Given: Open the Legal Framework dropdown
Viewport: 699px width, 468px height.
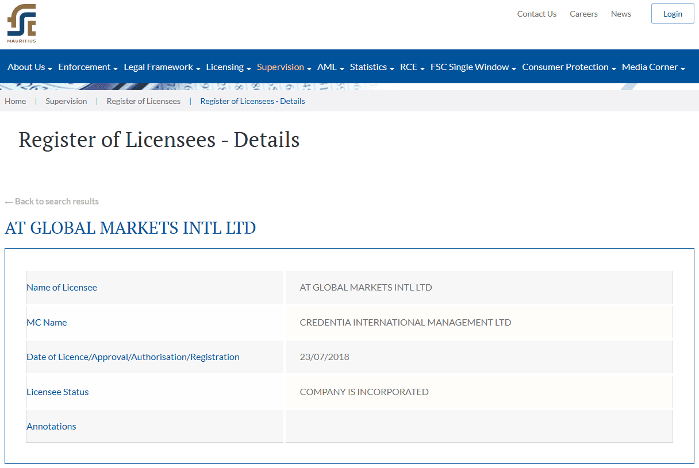Looking at the screenshot, I should pyautogui.click(x=162, y=67).
